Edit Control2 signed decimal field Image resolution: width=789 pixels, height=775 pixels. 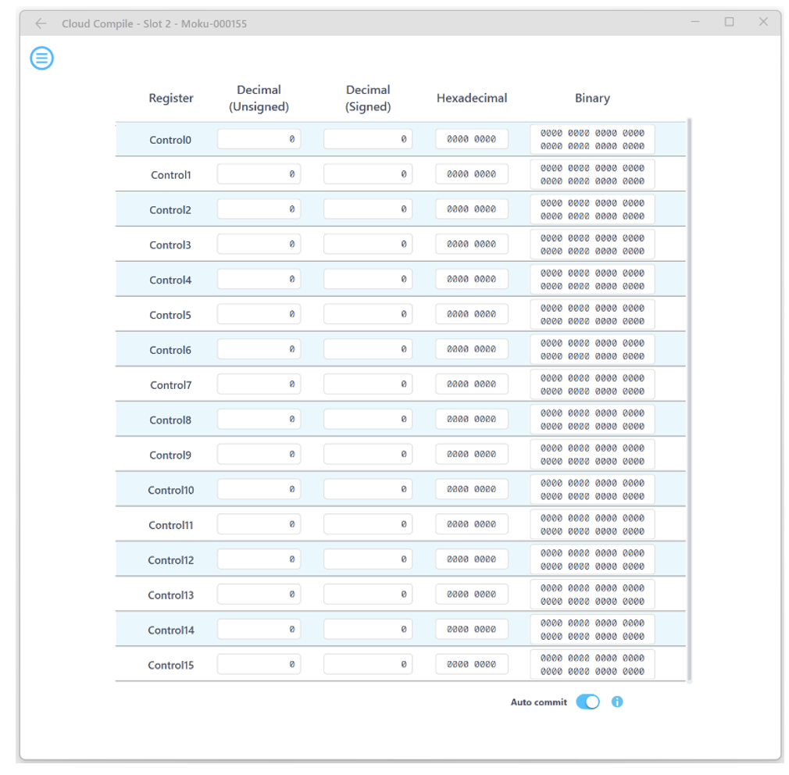click(x=368, y=209)
